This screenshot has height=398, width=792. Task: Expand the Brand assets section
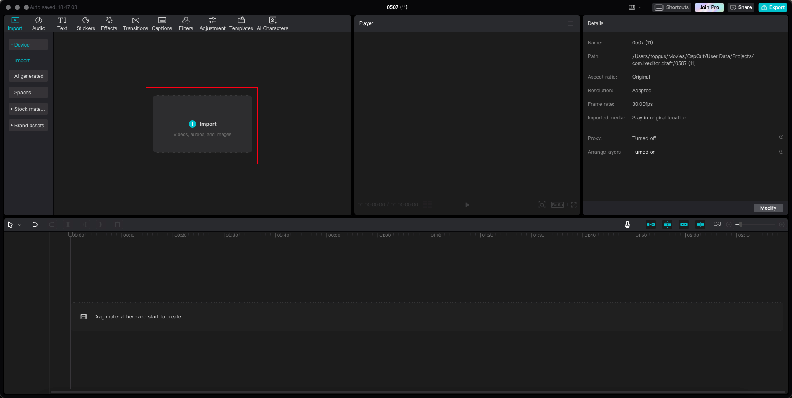pyautogui.click(x=28, y=125)
